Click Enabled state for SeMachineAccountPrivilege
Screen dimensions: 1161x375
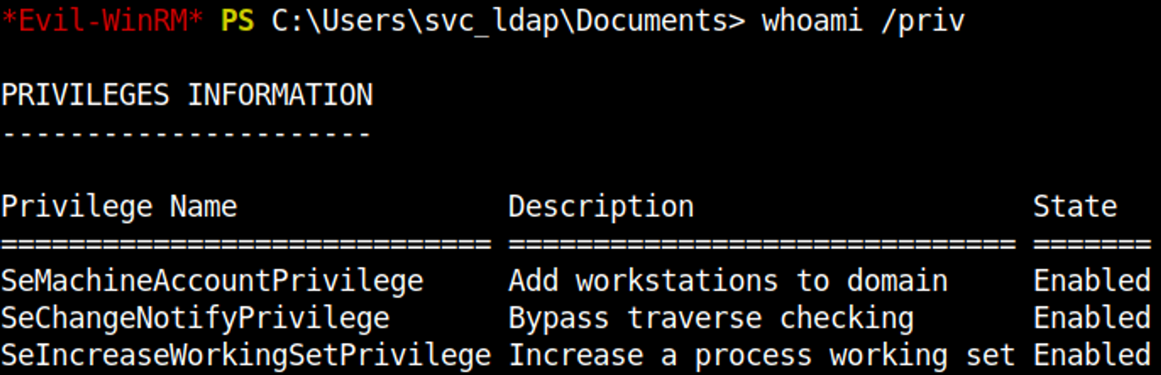point(1092,281)
